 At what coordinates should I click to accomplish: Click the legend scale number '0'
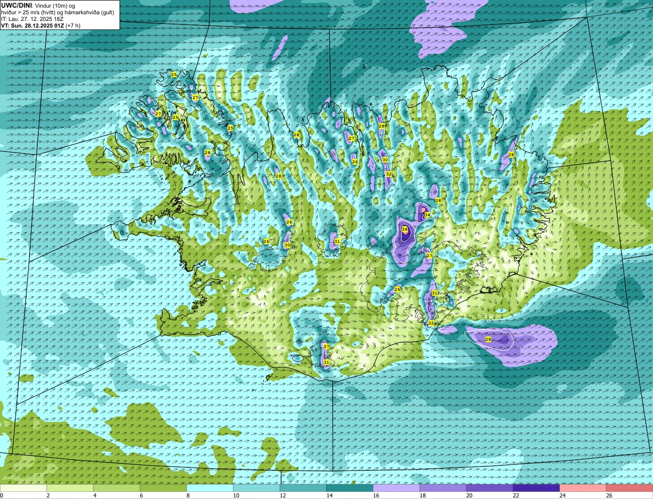2,495
